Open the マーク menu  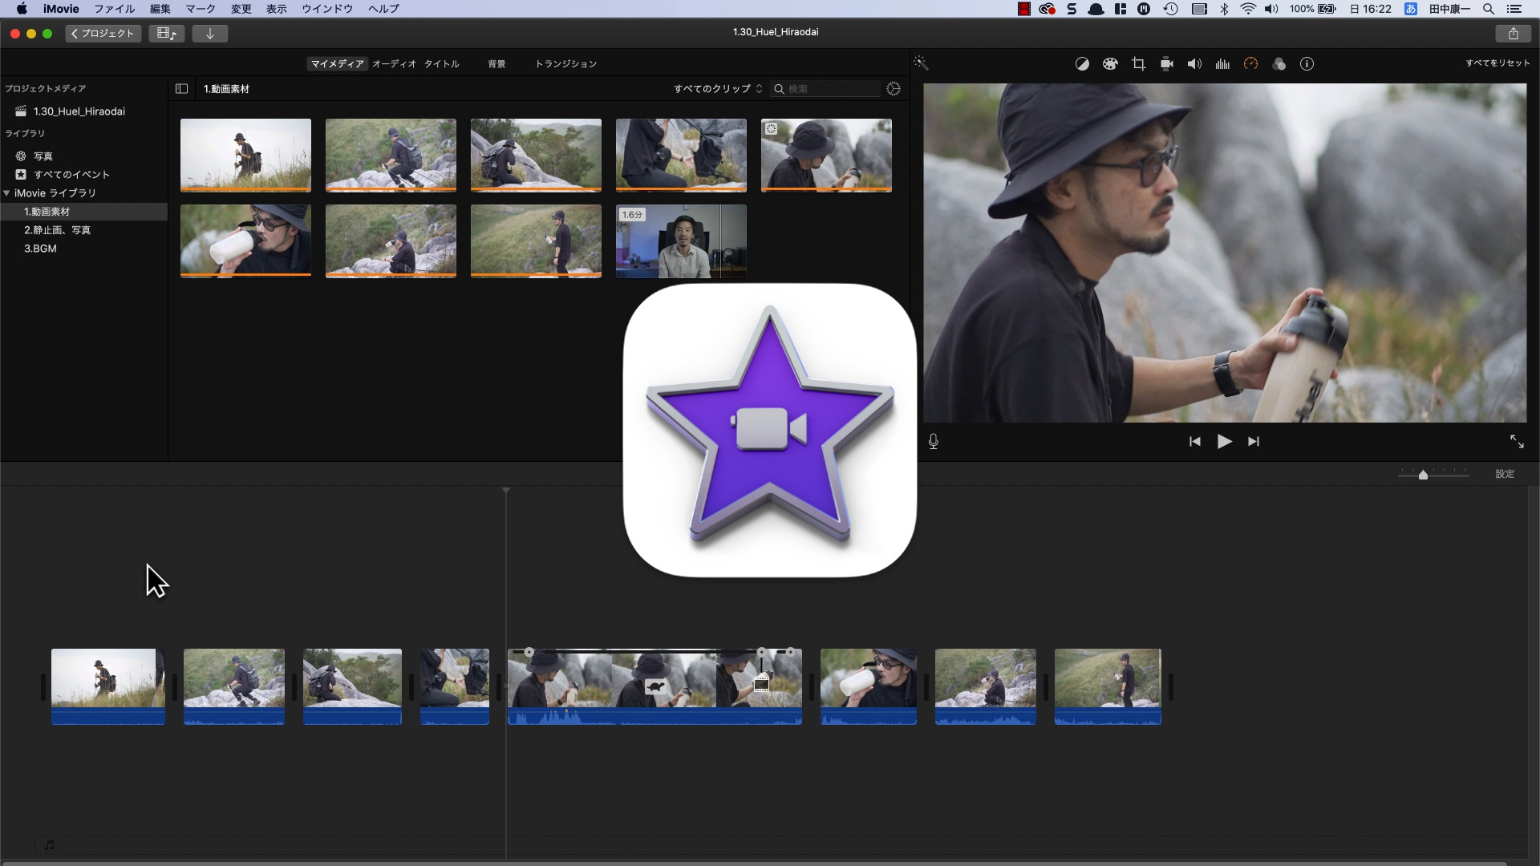201,9
